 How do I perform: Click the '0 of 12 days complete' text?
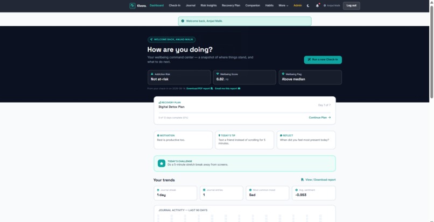[x=173, y=118]
